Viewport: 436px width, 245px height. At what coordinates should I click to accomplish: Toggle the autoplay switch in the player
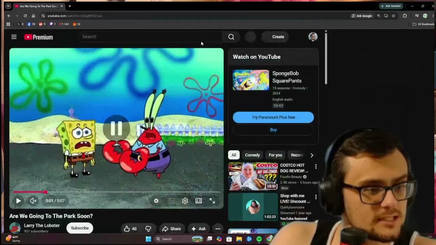coord(156,201)
